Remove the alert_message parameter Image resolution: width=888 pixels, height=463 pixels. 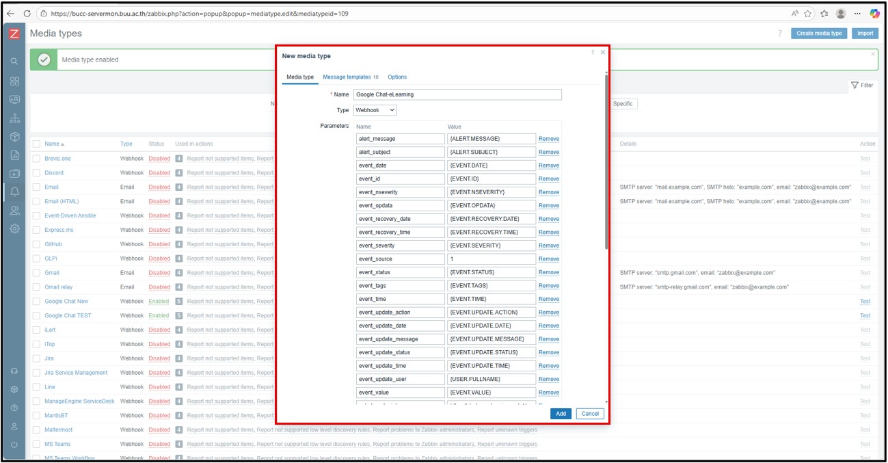pyautogui.click(x=548, y=139)
